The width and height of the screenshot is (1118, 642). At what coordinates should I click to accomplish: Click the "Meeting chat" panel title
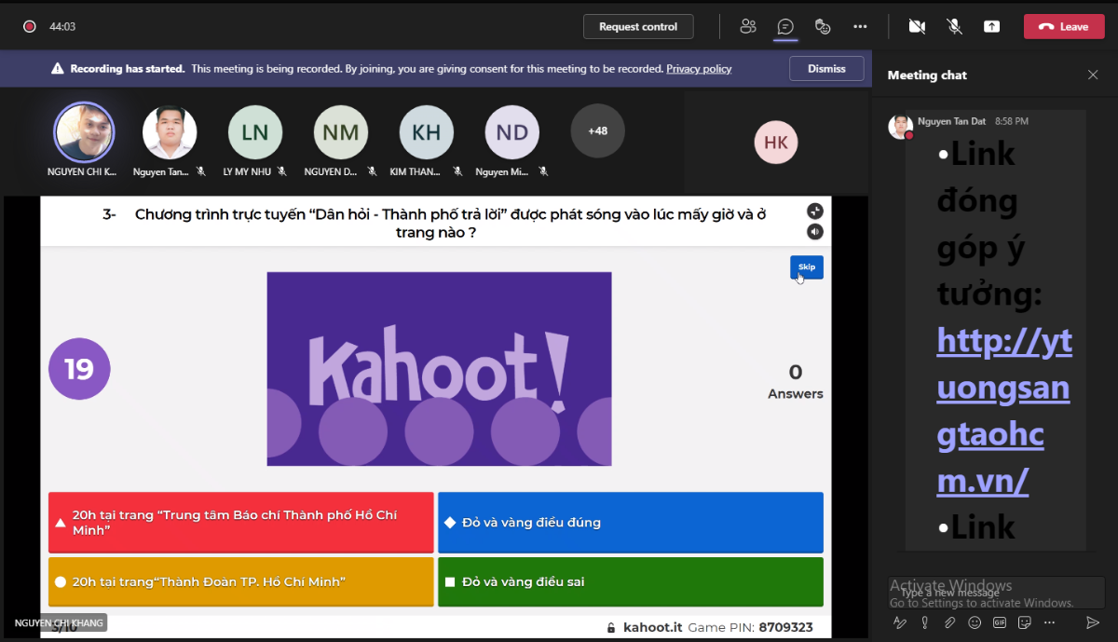point(927,75)
